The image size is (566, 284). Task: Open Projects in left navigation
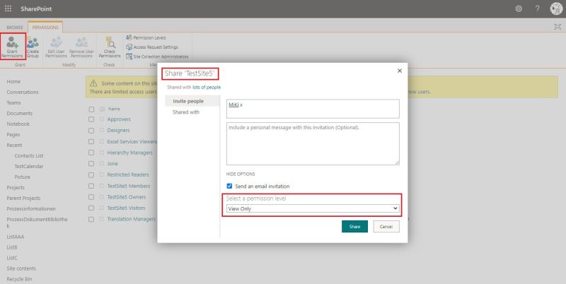16,187
